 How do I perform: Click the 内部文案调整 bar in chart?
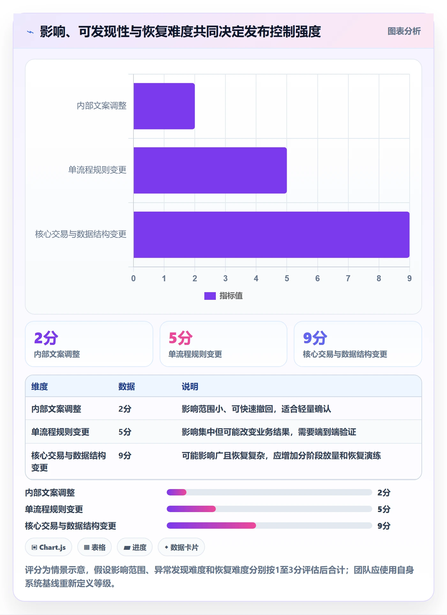(164, 106)
